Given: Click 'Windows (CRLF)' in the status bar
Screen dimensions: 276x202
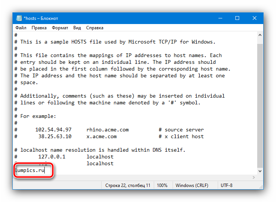Looking at the screenshot, I should coord(192,185).
